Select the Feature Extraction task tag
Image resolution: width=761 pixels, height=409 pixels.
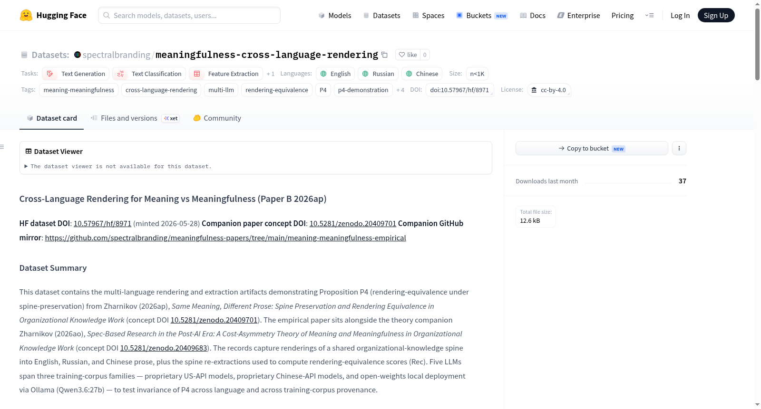coord(226,74)
